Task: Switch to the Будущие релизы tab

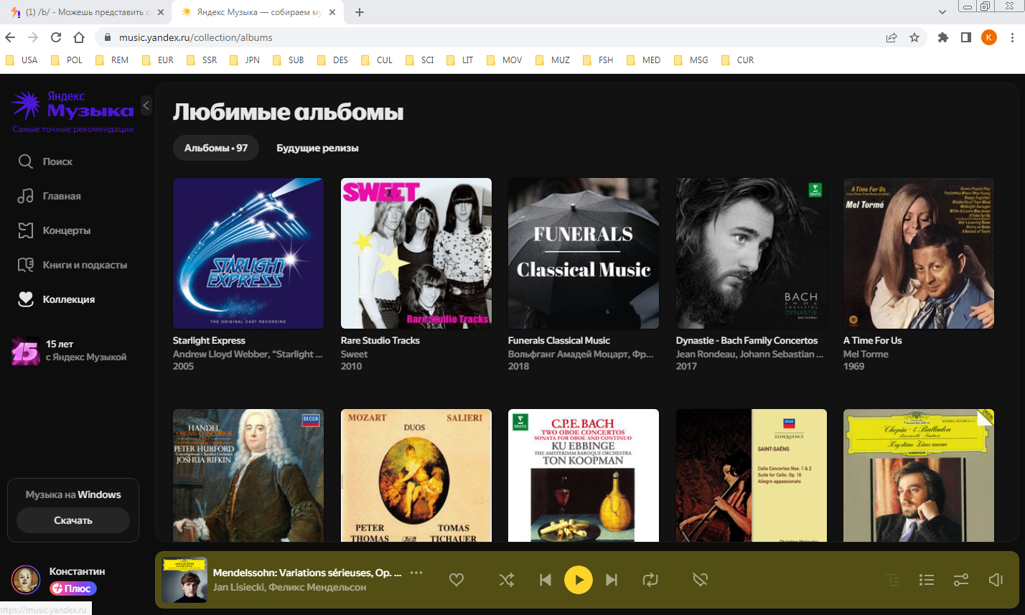Action: pos(317,148)
